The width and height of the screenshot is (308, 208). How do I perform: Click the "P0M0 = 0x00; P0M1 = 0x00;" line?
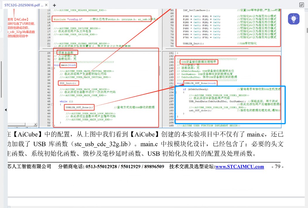point(201,16)
